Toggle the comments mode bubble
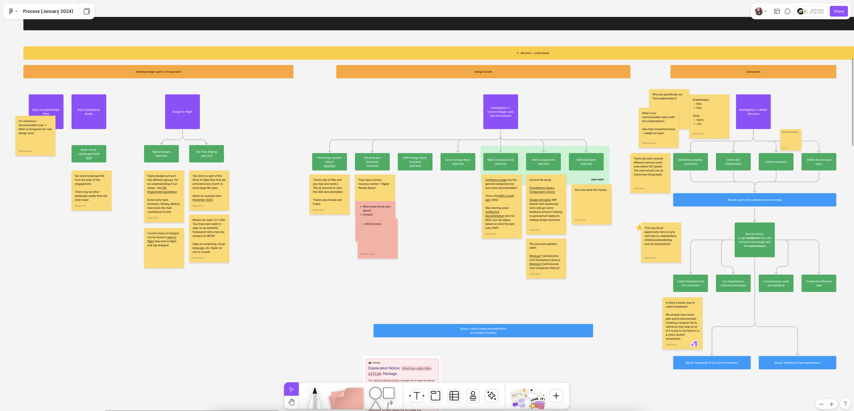Screen dimensions: 854x411 (x=787, y=11)
